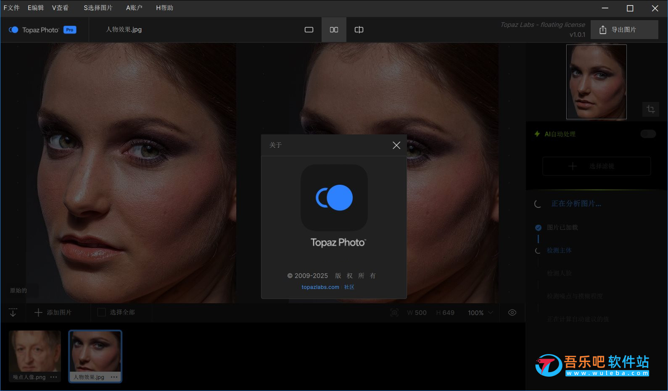Click the fit-to-screen icon near dimensions
The height and width of the screenshot is (391, 668).
(394, 312)
